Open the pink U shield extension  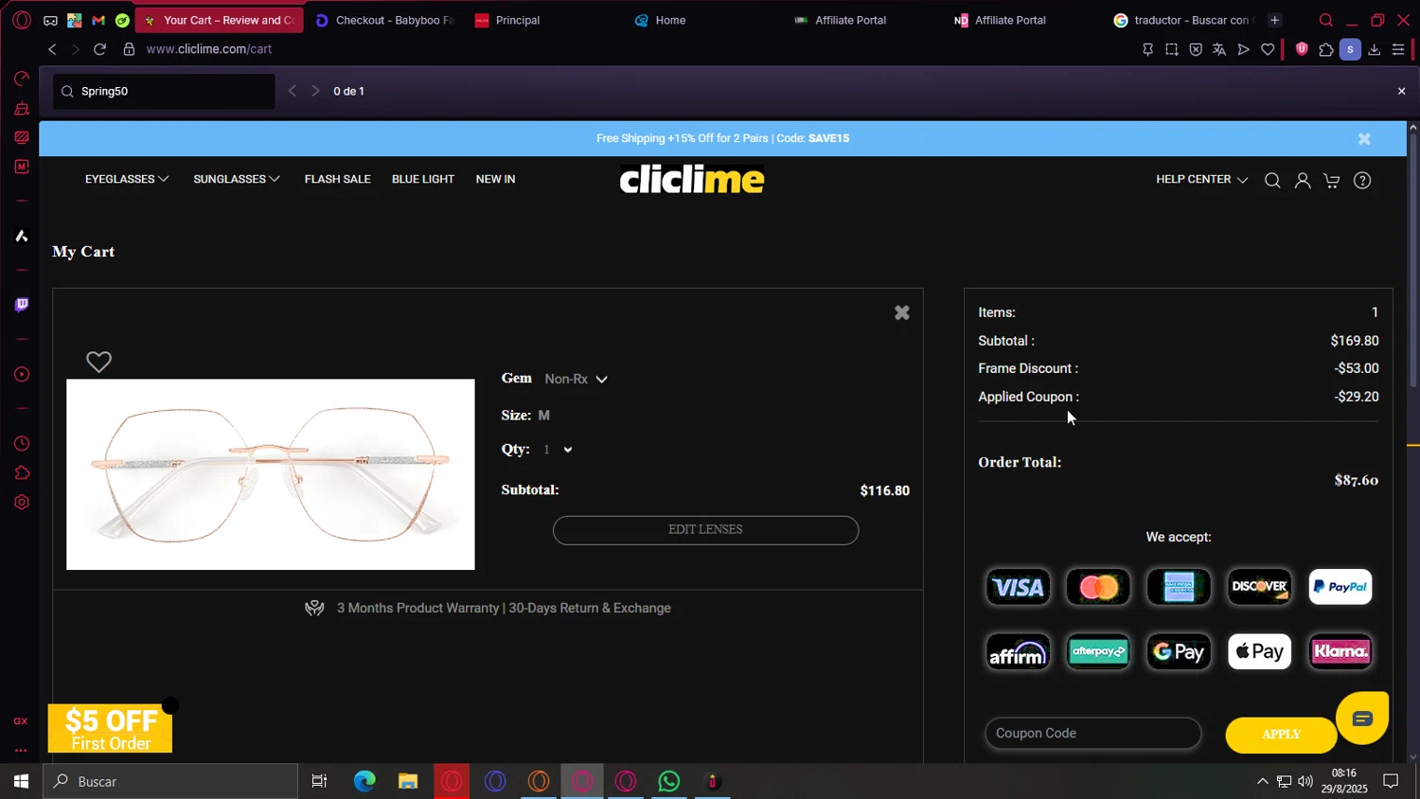[x=1302, y=49]
